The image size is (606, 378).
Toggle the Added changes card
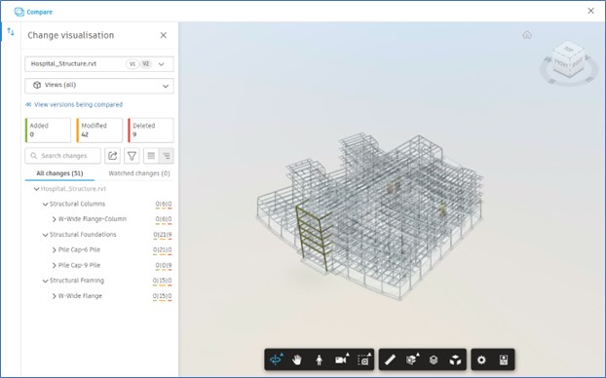click(x=48, y=131)
